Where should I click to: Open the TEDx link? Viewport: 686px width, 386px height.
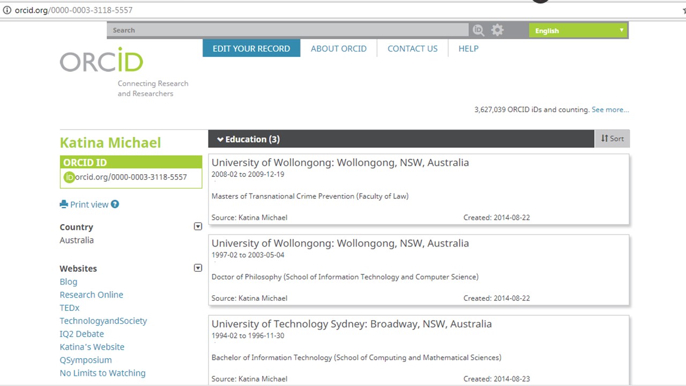[70, 308]
